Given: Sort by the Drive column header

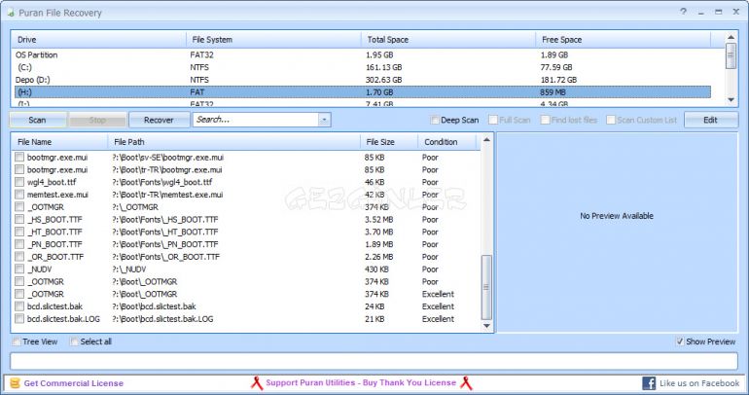Looking at the screenshot, I should point(98,40).
